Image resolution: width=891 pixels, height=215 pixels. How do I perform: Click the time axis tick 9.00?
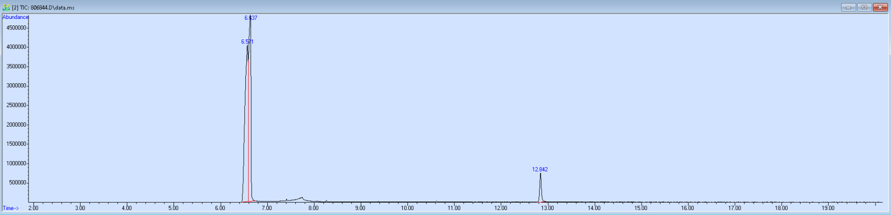(x=360, y=208)
